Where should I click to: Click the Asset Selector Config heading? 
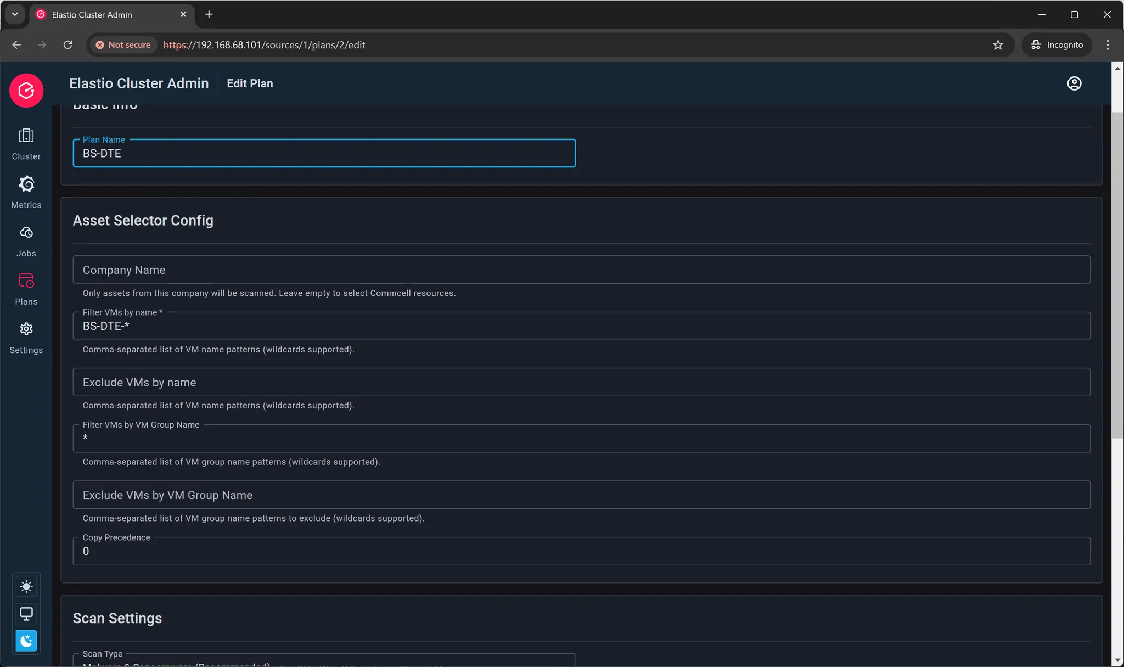[x=143, y=220]
